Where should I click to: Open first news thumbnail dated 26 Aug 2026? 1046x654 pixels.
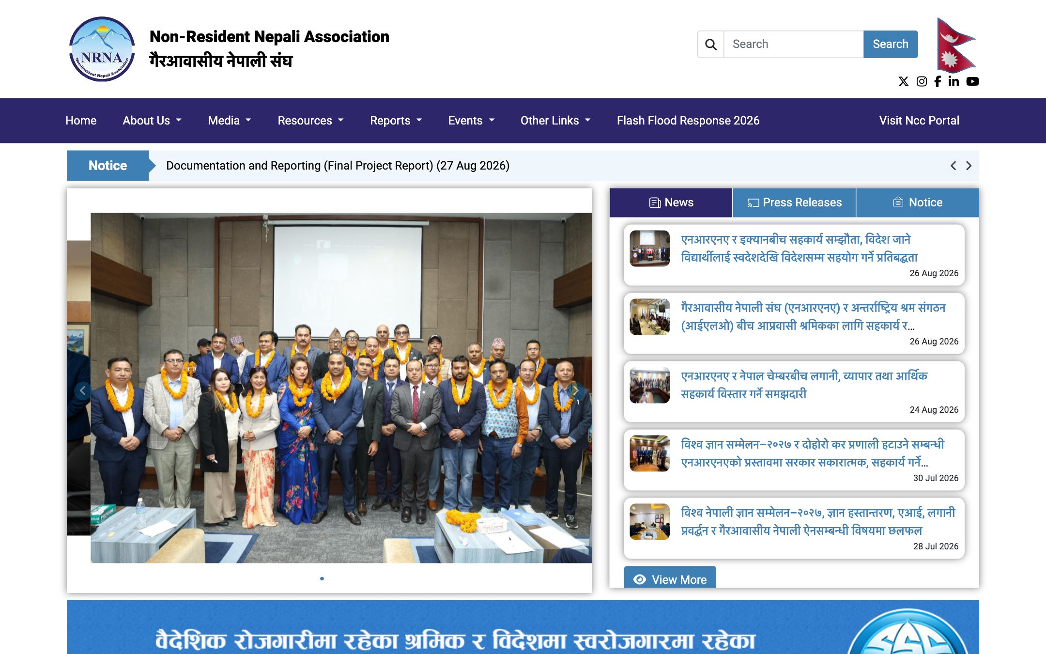(649, 249)
